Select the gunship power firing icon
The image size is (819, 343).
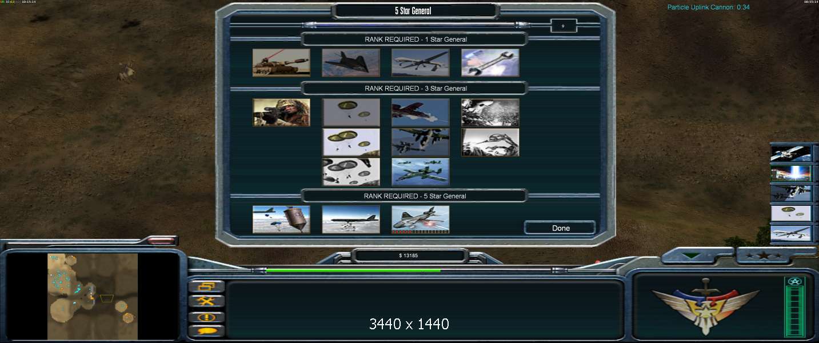pyautogui.click(x=421, y=220)
